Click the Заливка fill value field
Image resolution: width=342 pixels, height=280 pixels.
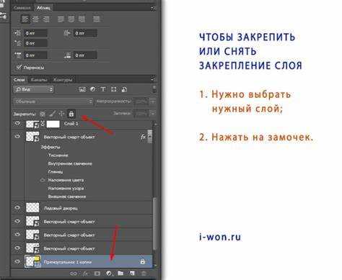click(141, 113)
